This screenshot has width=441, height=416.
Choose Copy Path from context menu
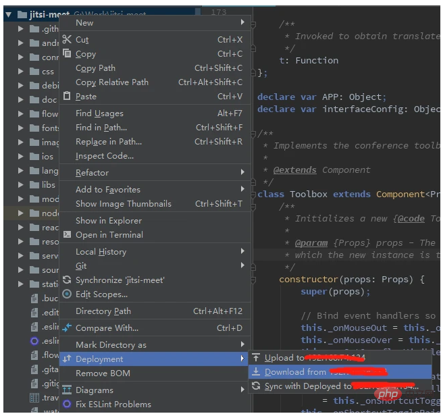click(155, 68)
